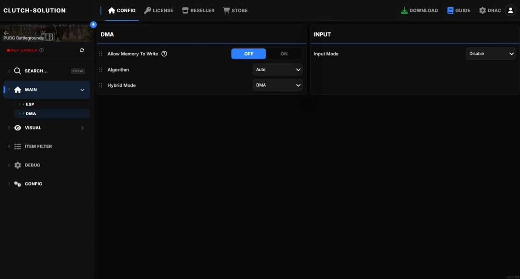Open the LICENSE tab
520x279 pixels.
159,11
